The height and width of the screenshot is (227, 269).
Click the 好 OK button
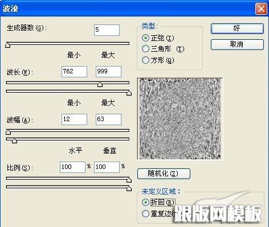pos(237,28)
